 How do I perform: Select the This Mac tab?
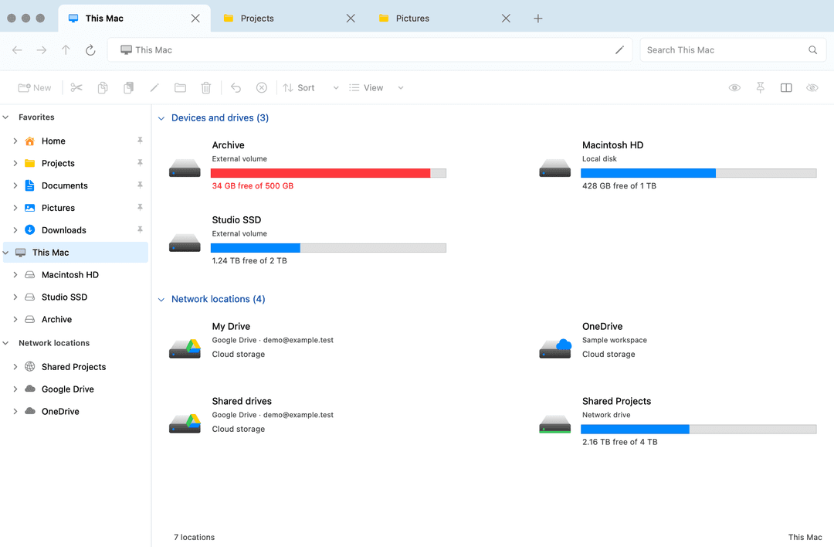(134, 19)
